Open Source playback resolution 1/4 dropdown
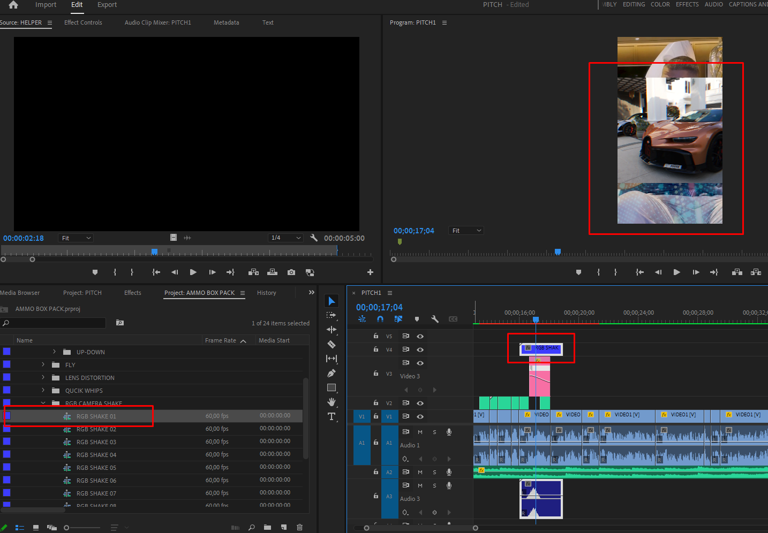Viewport: 768px width, 533px height. [x=285, y=238]
